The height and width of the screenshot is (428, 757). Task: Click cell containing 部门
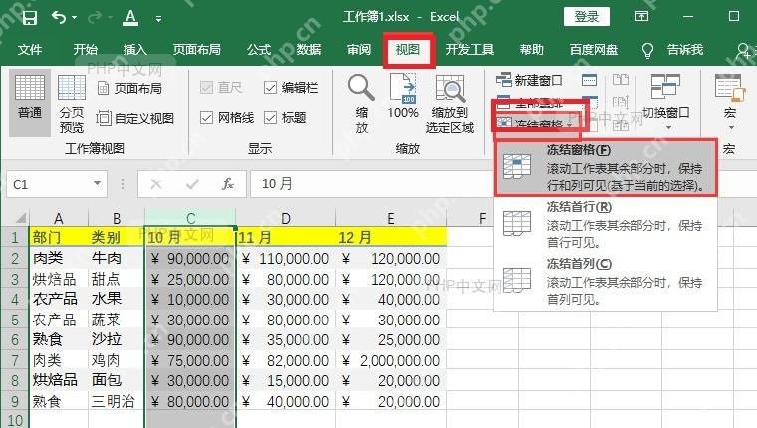(x=59, y=238)
